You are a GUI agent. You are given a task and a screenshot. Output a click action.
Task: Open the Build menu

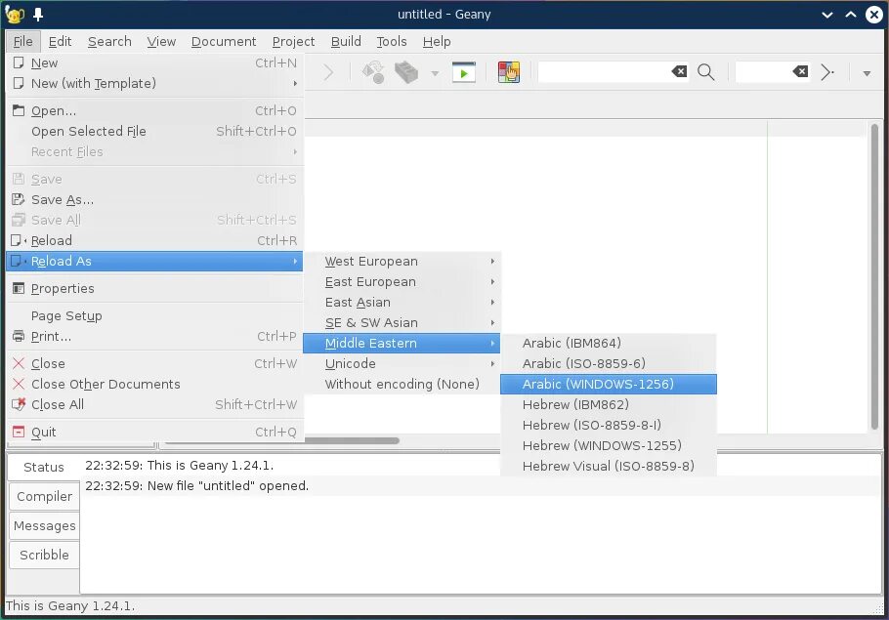click(346, 41)
